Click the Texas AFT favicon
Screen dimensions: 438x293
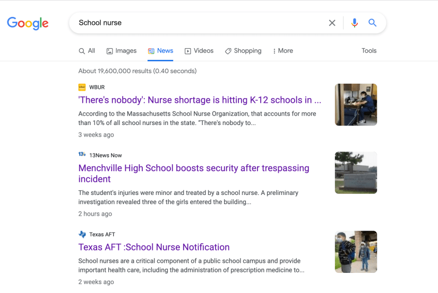pos(82,235)
